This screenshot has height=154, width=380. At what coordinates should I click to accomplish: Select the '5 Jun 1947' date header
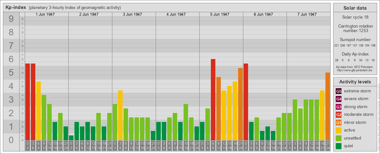pos(220,14)
